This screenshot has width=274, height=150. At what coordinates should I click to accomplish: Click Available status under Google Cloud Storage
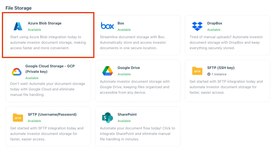[x=32, y=78]
